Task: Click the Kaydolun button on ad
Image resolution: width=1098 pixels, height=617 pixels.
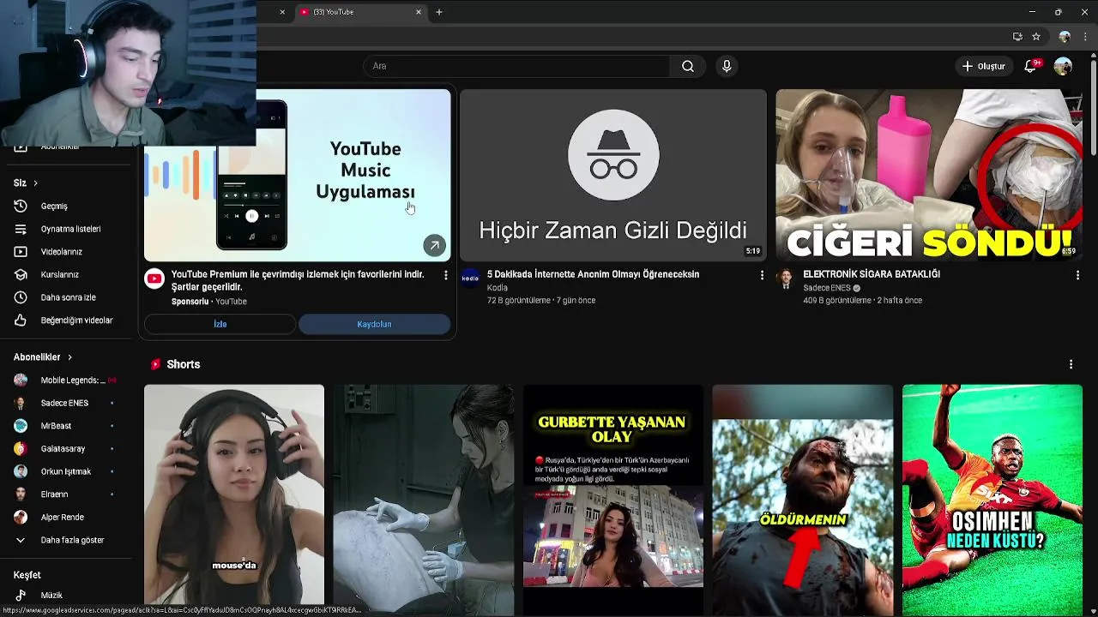Action: [x=374, y=324]
